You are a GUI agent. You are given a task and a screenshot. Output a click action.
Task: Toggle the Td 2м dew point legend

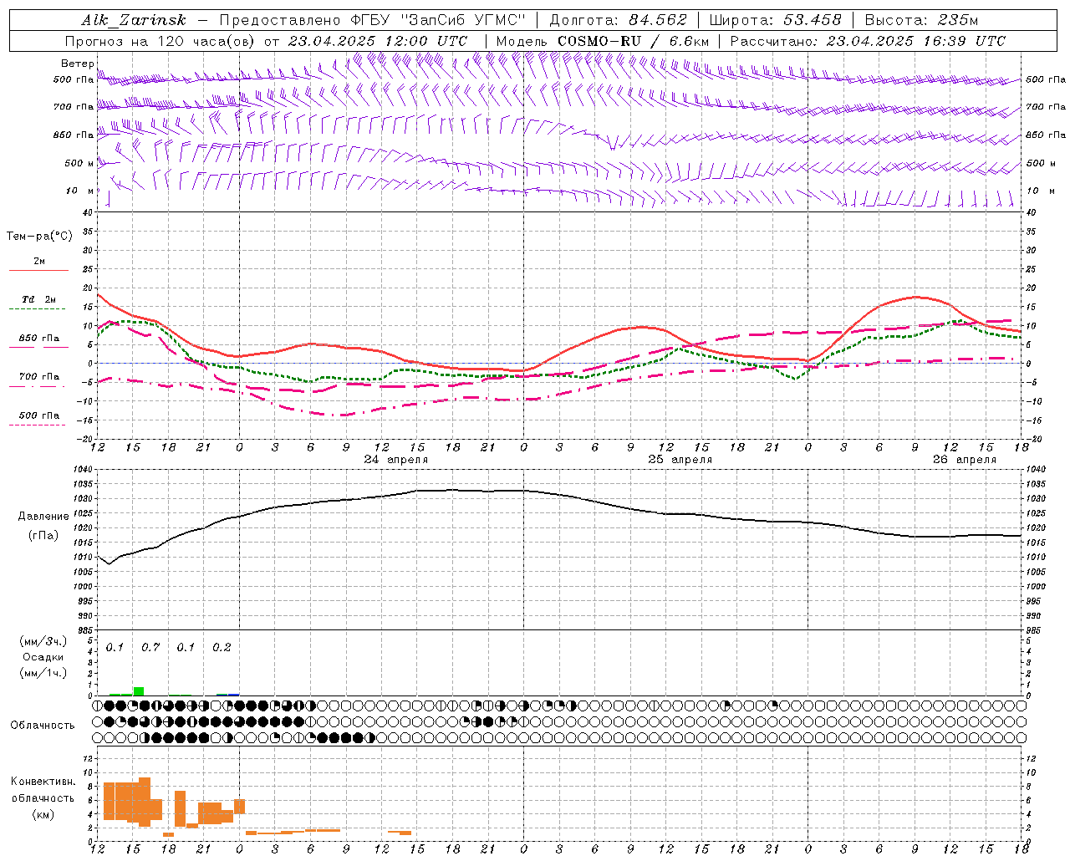(39, 299)
